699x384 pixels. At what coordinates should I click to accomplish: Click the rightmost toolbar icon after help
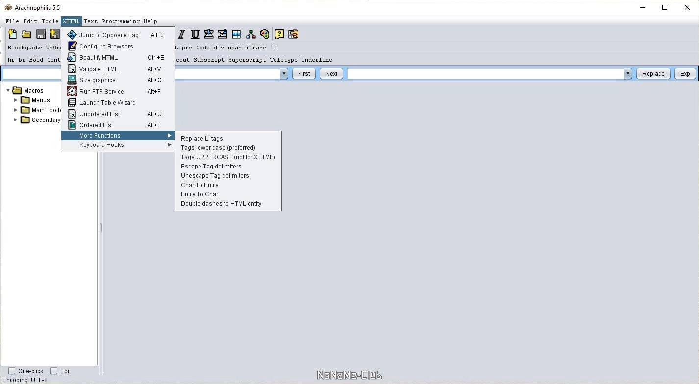pos(293,34)
